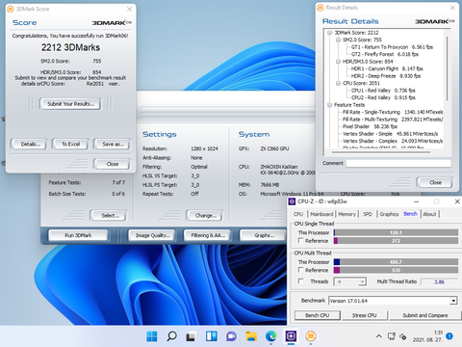This screenshot has width=462, height=347.
Task: Open Windows Start menu
Action: [x=152, y=336]
